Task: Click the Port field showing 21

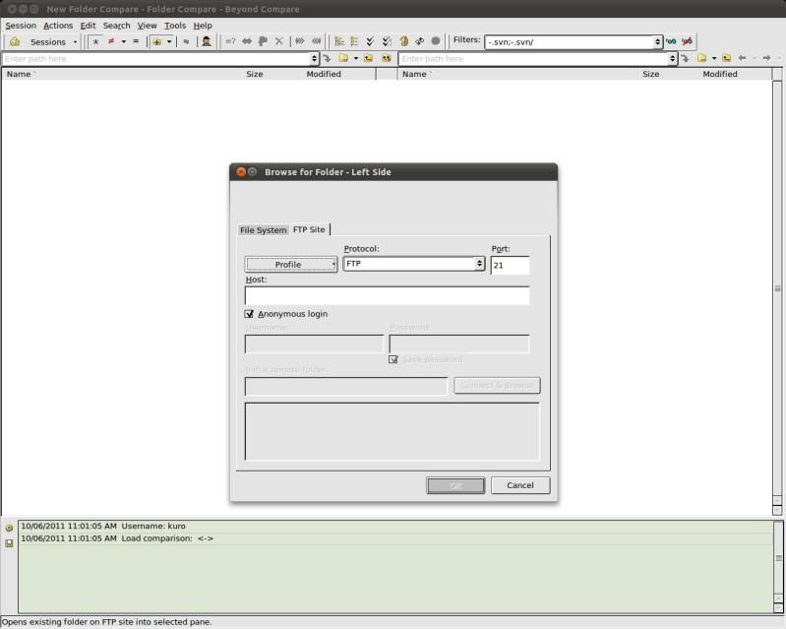Action: [510, 266]
